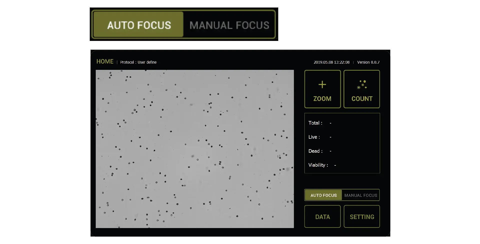Switch to MANUAL FOCUS in the device screen

click(360, 195)
